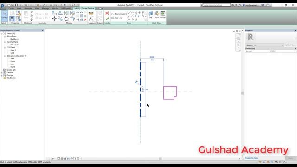Select the Revit Links tree item
297x167 pixels.
[x=11, y=78]
